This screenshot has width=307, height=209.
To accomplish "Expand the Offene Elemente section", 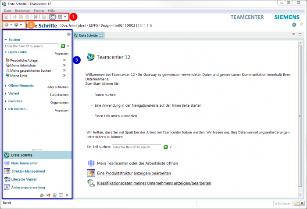I will tap(6, 86).
